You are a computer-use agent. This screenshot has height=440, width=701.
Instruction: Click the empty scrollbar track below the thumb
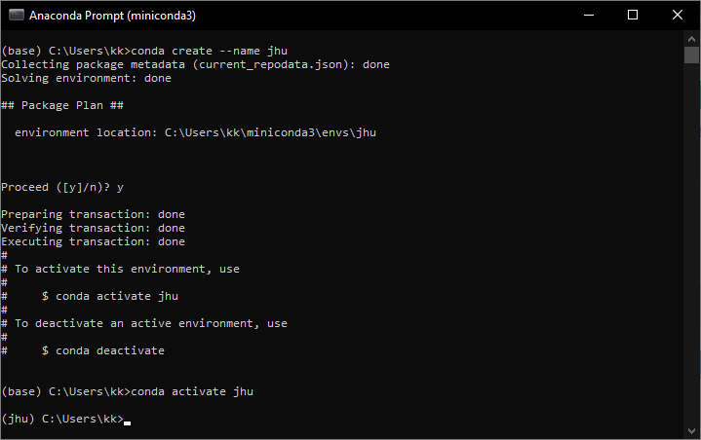tap(691, 243)
